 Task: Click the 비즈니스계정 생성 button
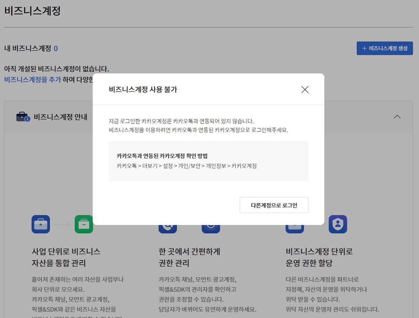(385, 48)
